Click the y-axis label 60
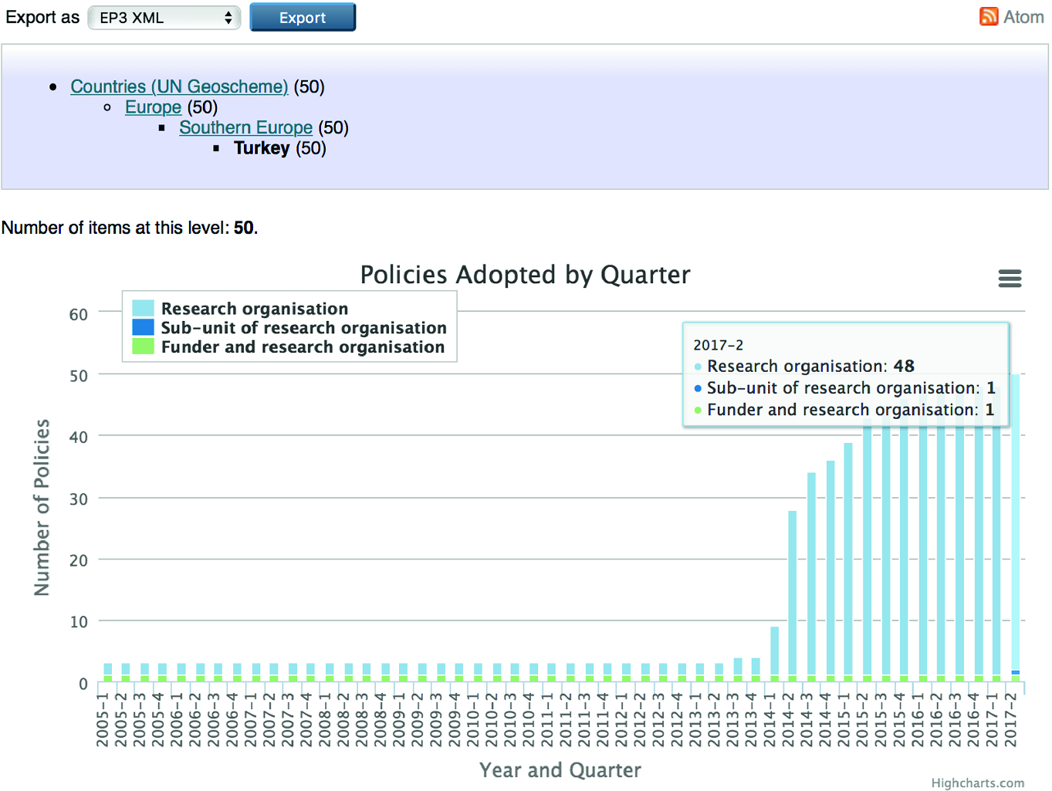This screenshot has height=791, width=1052. [79, 314]
